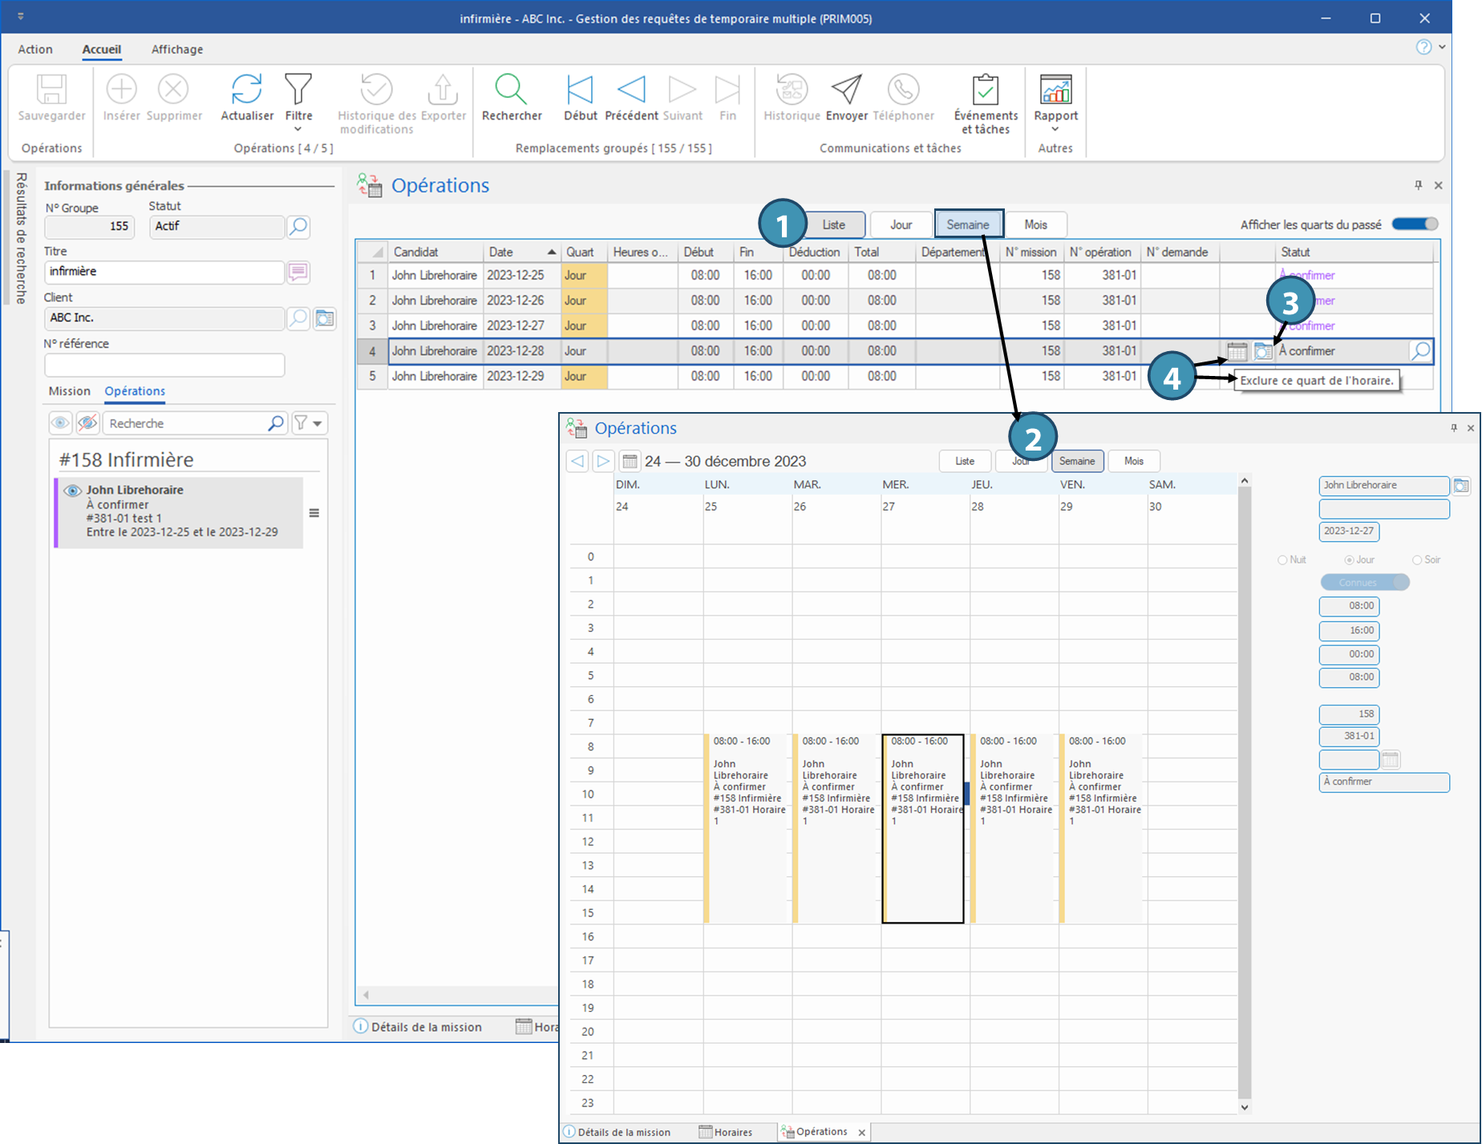
Task: Click the Exporter icon
Action: (x=443, y=89)
